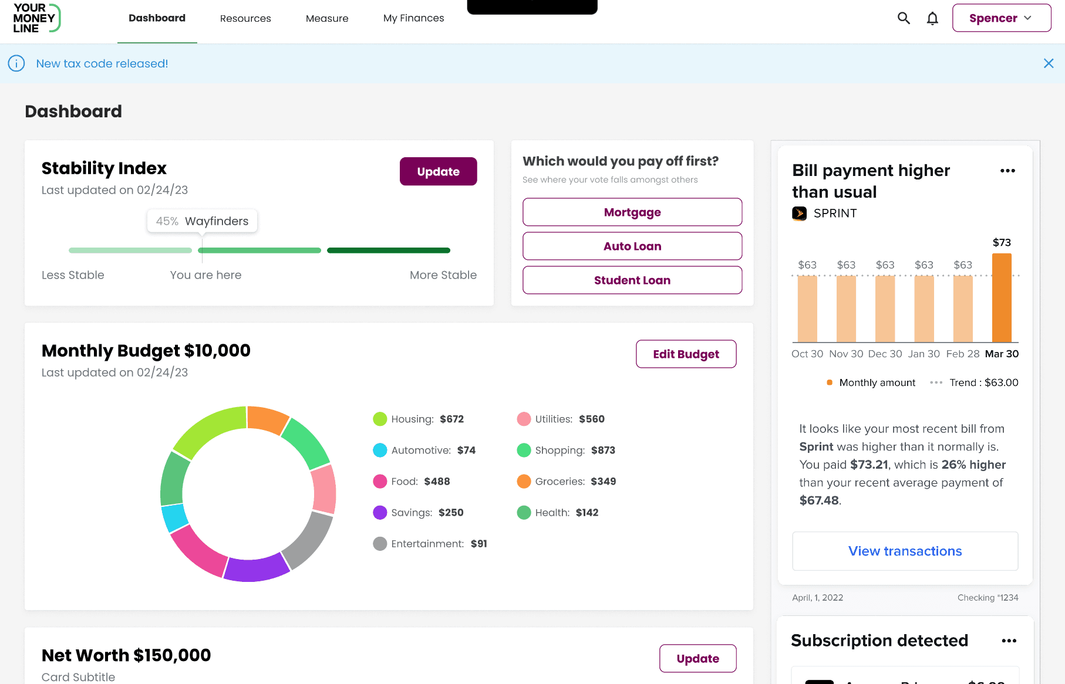This screenshot has height=684, width=1065.
Task: Vote Mortgage as first payoff
Action: 632,212
